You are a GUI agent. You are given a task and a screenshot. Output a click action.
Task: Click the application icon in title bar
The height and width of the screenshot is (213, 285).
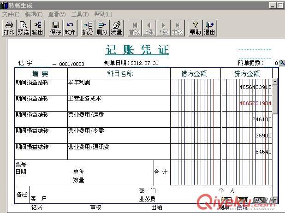click(4, 6)
